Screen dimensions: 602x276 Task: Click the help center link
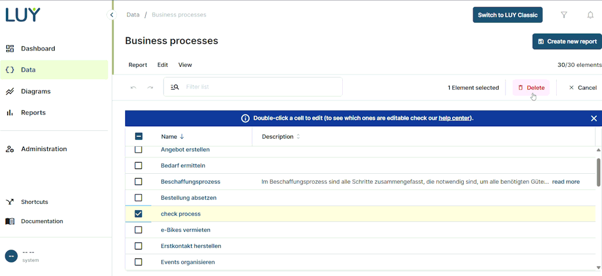point(454,118)
